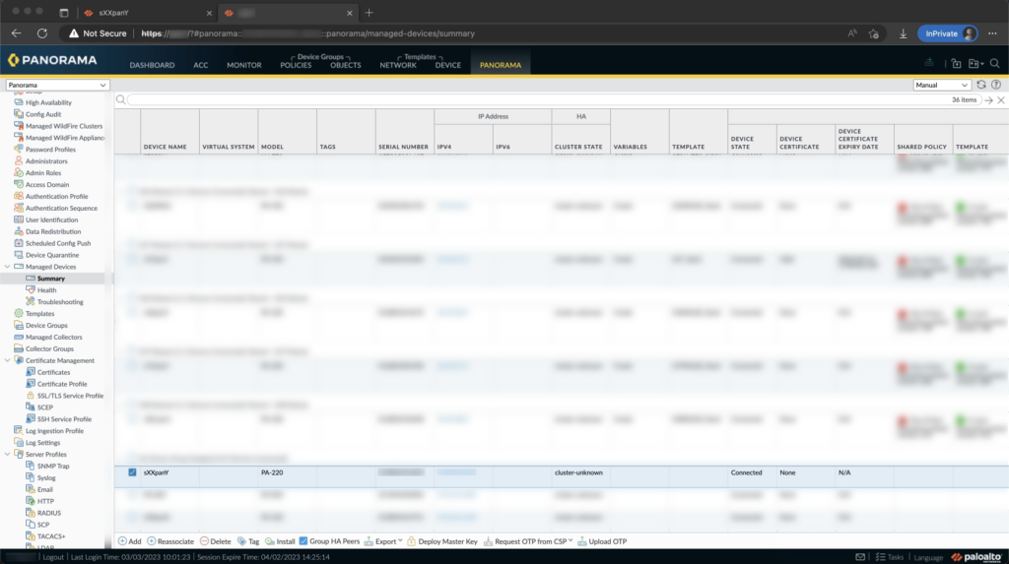Click the Add button
The image size is (1009, 564).
129,541
